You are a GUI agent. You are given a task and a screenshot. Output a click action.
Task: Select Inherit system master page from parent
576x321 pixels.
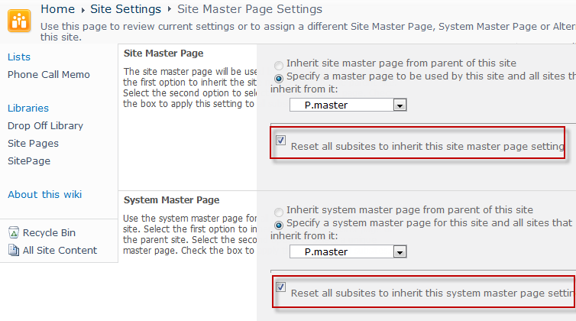(x=278, y=211)
